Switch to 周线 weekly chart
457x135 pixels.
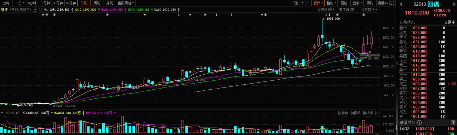97,3
